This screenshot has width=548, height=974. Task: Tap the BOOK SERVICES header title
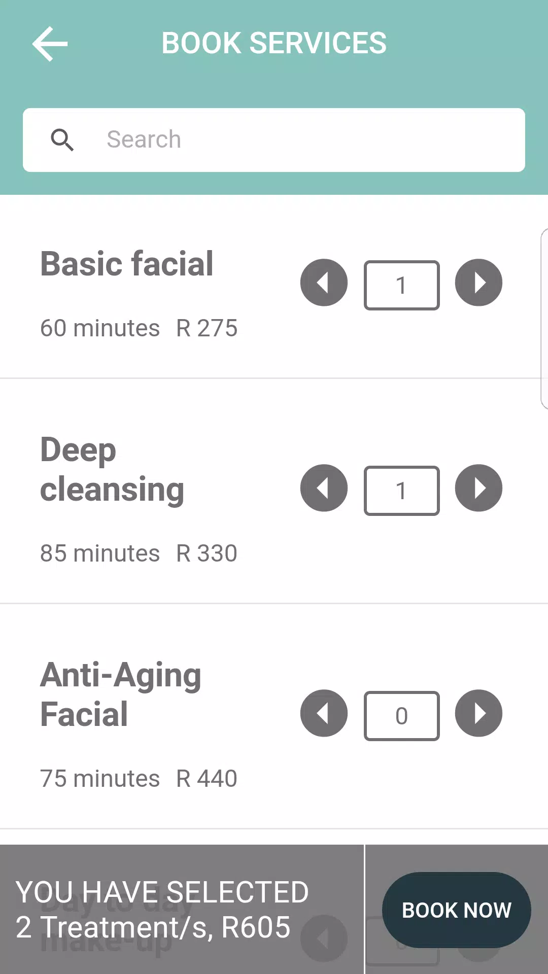[x=274, y=43]
